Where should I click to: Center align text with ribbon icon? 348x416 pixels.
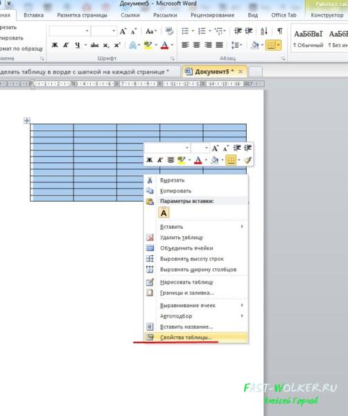(197, 45)
